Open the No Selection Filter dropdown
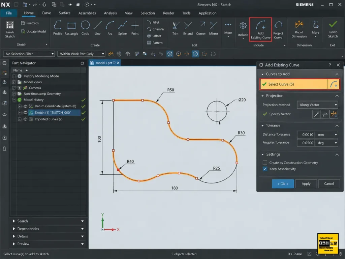The width and height of the screenshot is (345, 259). [x=29, y=54]
